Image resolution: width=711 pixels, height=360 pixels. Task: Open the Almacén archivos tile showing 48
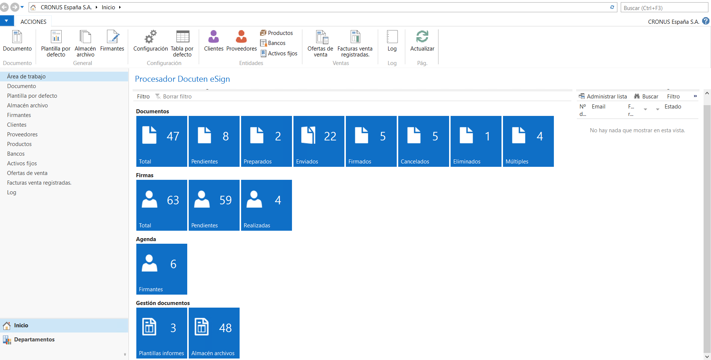(214, 333)
